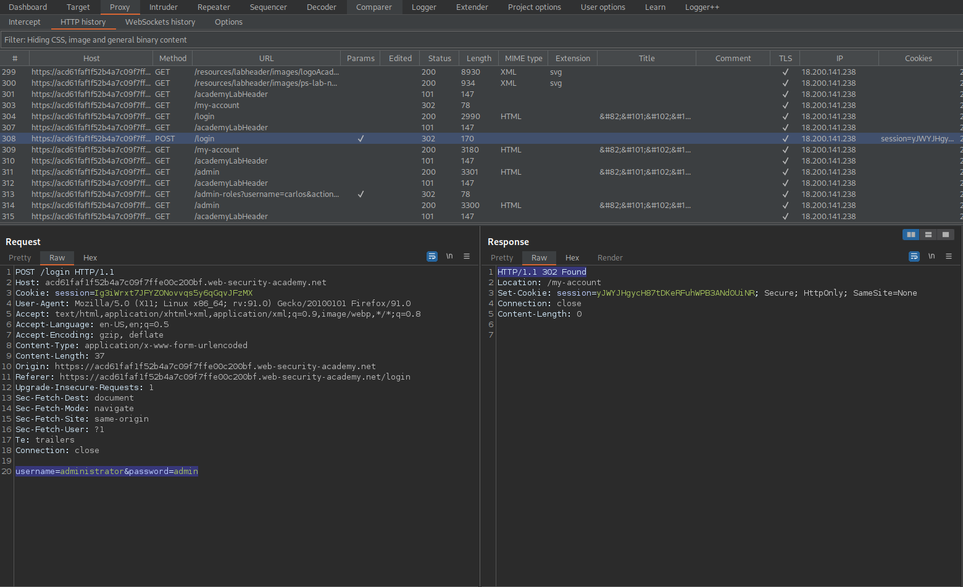Select row 313 /admin-roles?username=carlos request
The width and height of the screenshot is (963, 587).
[481, 194]
